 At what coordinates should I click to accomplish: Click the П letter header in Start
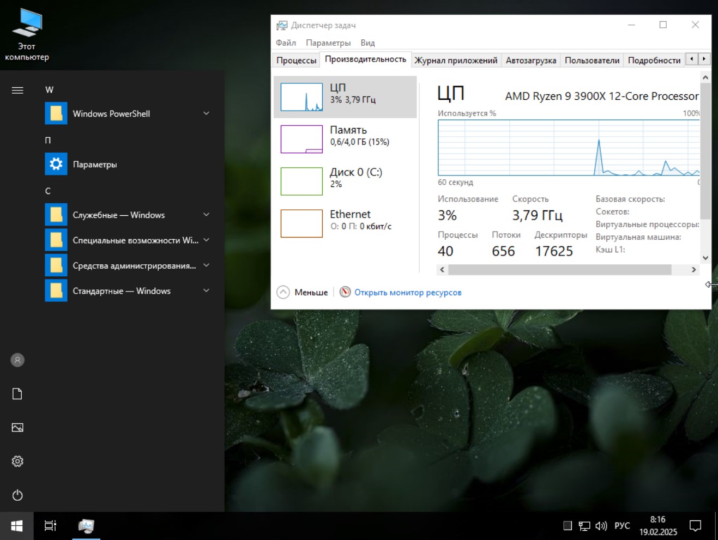(48, 141)
